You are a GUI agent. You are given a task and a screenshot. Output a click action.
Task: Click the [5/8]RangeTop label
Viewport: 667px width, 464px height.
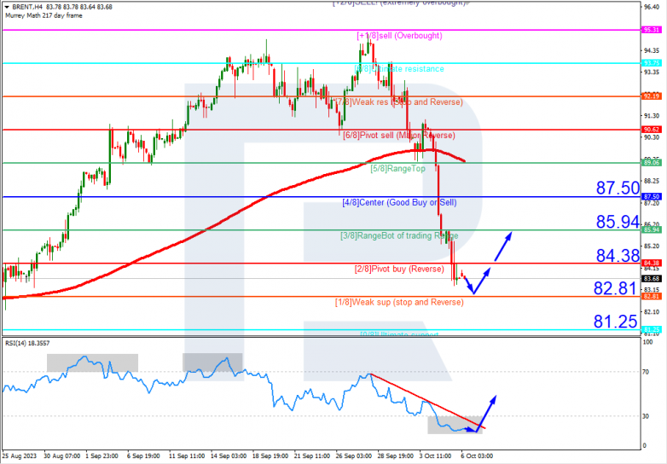(x=397, y=169)
